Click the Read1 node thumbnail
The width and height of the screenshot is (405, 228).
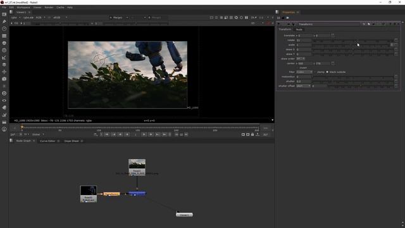[137, 164]
